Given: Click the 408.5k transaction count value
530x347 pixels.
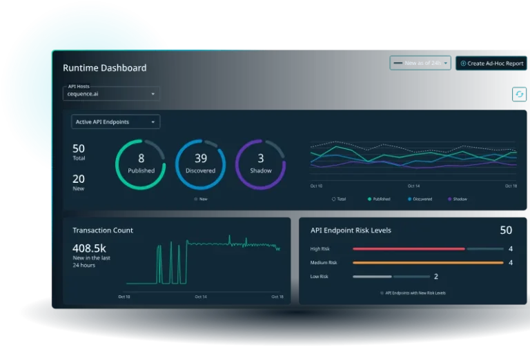Looking at the screenshot, I should click(x=89, y=248).
